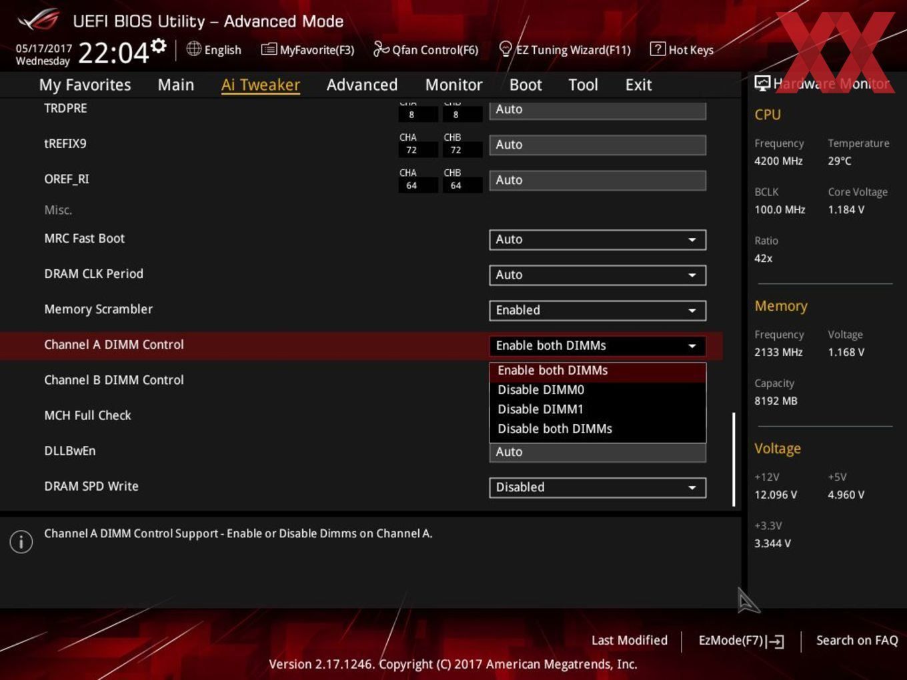Open the Tool tab
907x680 pixels.
pos(583,85)
